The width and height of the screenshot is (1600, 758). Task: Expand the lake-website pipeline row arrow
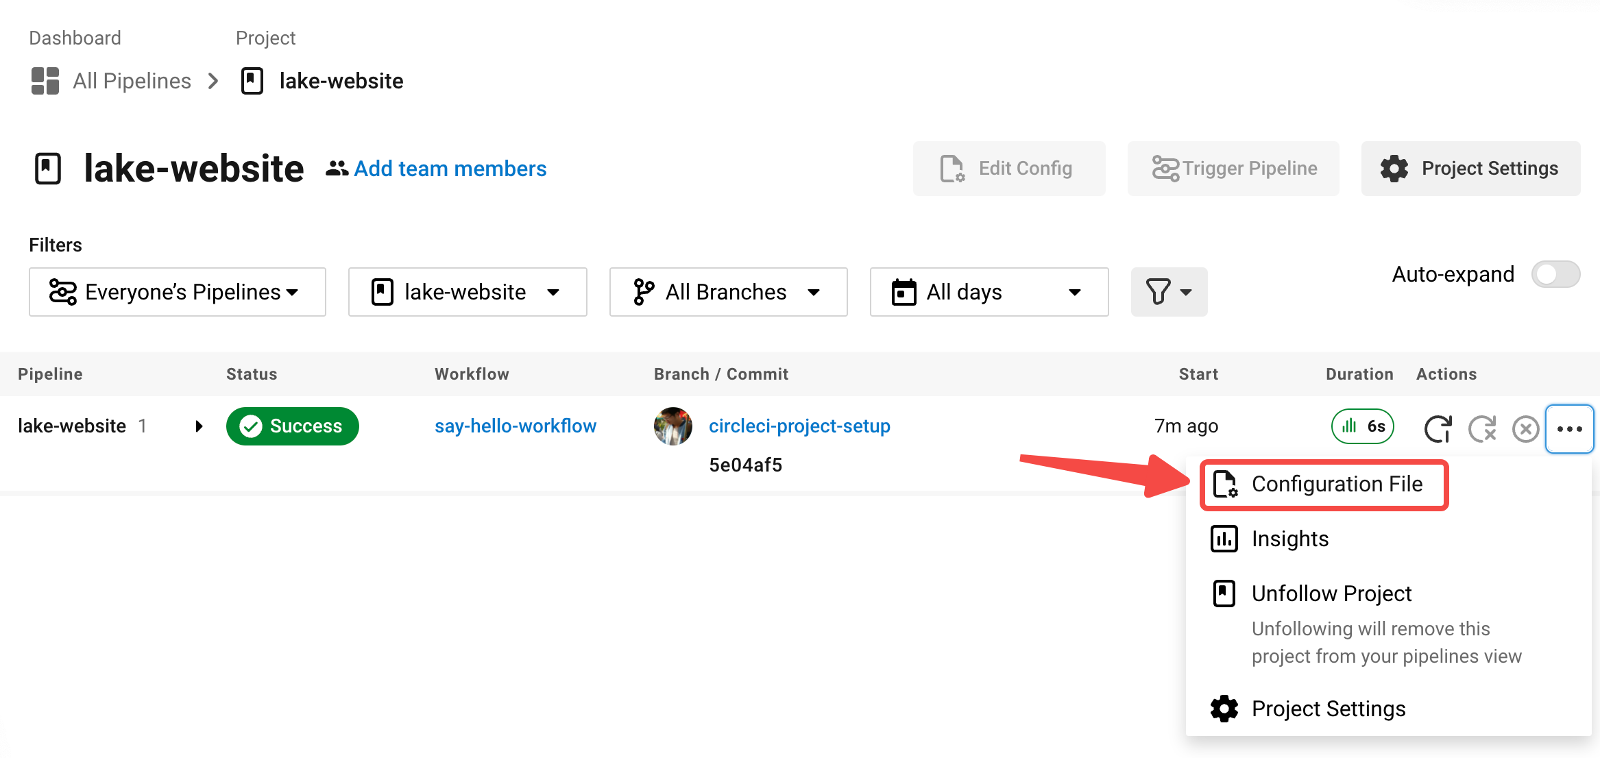[199, 426]
